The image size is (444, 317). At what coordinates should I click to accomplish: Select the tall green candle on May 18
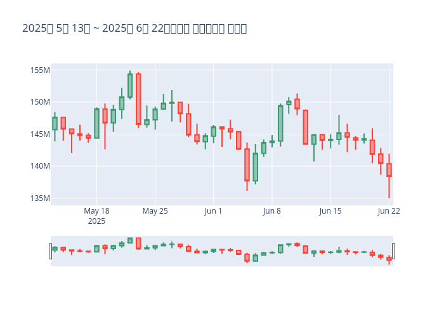point(96,123)
